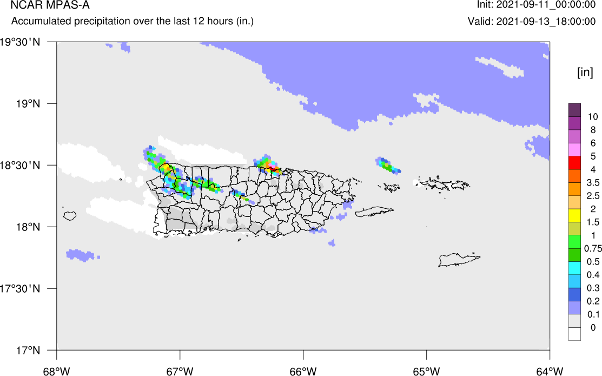Click the legend value "3.5"
The image size is (602, 376).
click(593, 182)
